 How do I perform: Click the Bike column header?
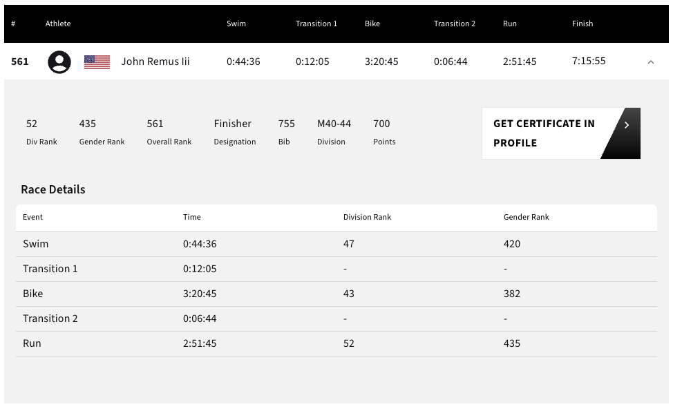(x=372, y=23)
